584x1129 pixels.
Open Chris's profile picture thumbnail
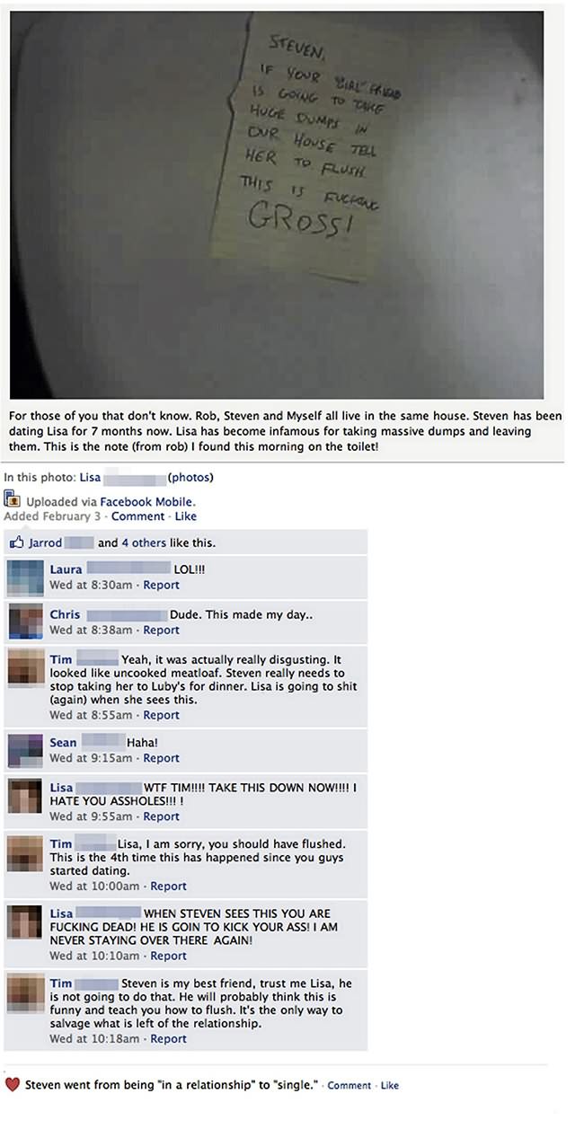tap(25, 622)
